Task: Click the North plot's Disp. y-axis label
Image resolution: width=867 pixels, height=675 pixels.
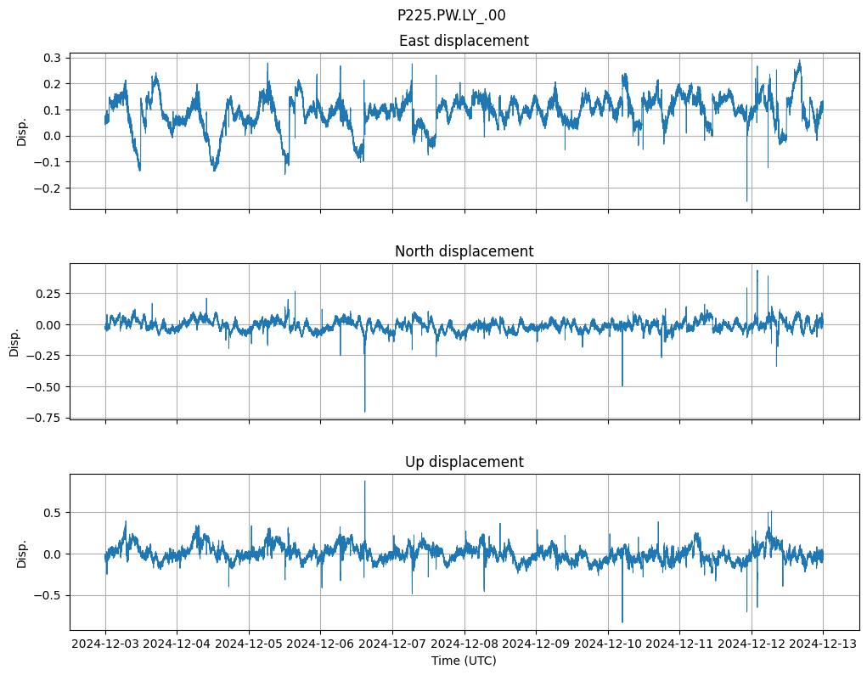Action: tap(14, 341)
